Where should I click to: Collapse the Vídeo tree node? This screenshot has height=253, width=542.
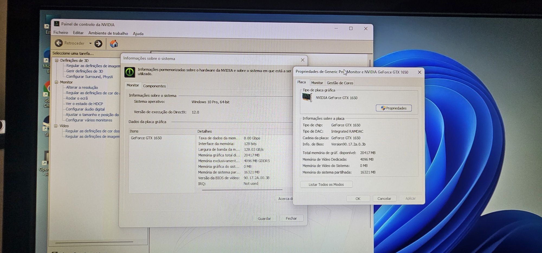click(56, 126)
